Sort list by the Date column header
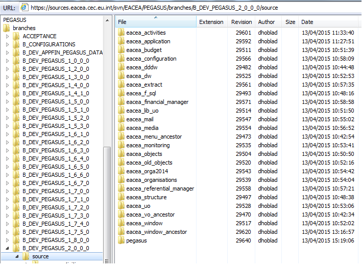The image size is (362, 269). (307, 22)
